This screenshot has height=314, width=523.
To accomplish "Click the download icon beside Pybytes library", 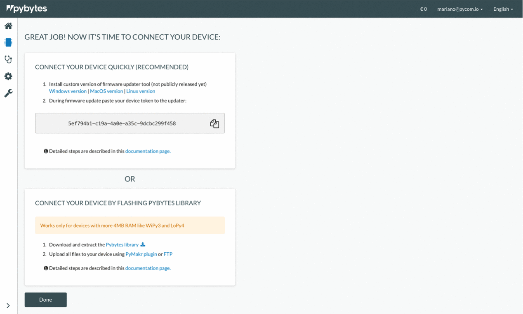I will 143,244.
